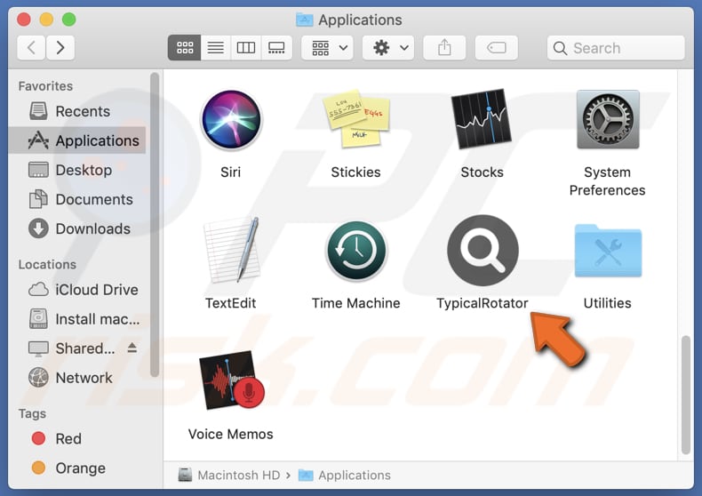Click the System Preferences name label

[608, 181]
